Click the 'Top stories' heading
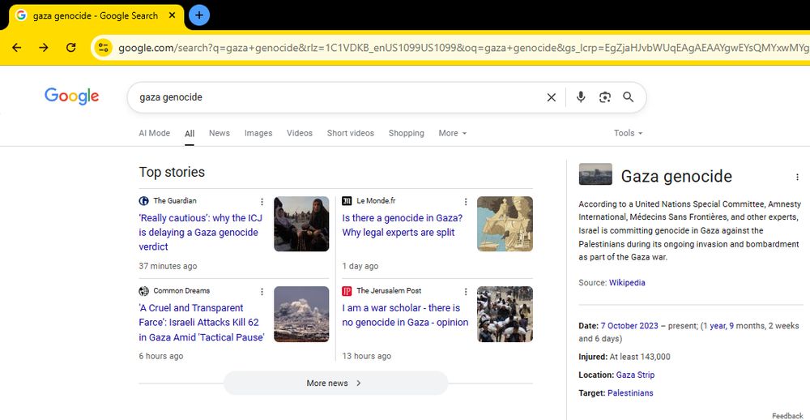The height and width of the screenshot is (420, 810). (172, 172)
